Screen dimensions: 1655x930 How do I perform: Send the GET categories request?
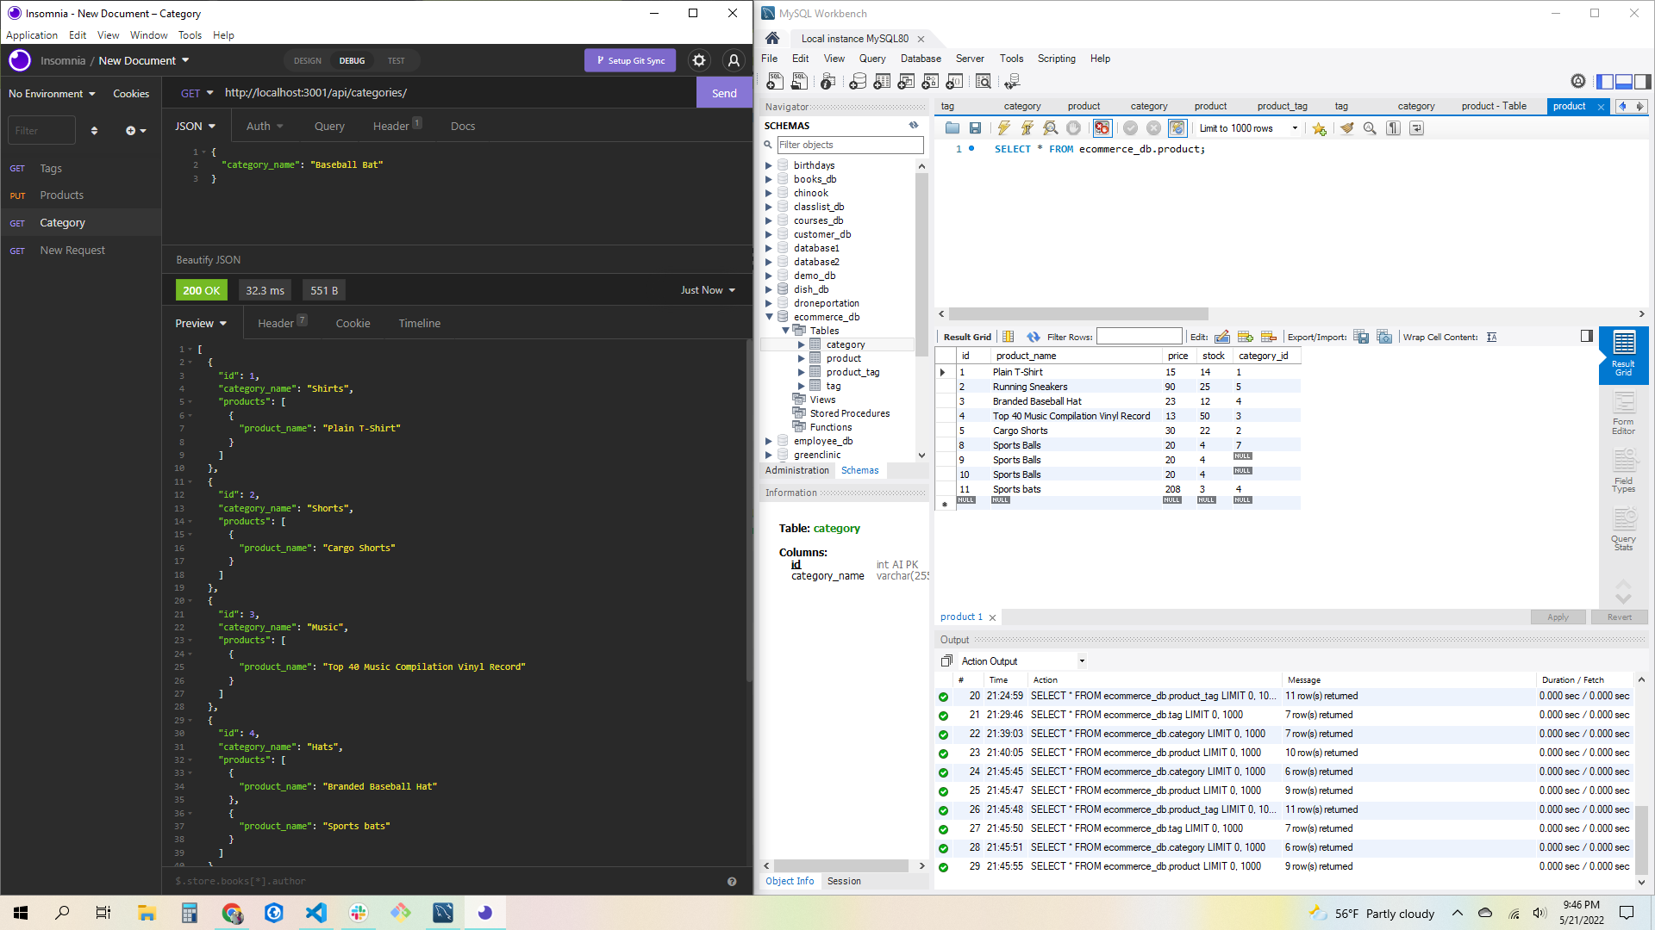coord(724,92)
